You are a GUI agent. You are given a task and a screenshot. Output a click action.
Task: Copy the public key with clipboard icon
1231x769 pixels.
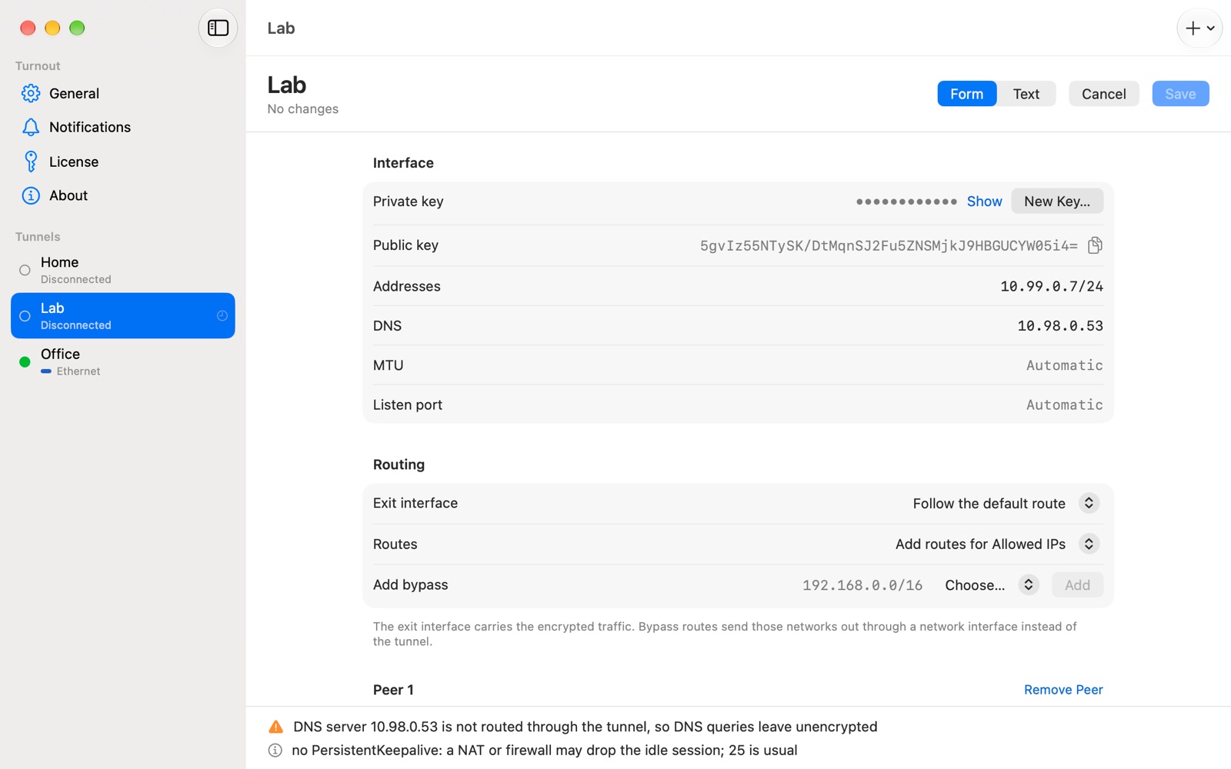[x=1095, y=245]
